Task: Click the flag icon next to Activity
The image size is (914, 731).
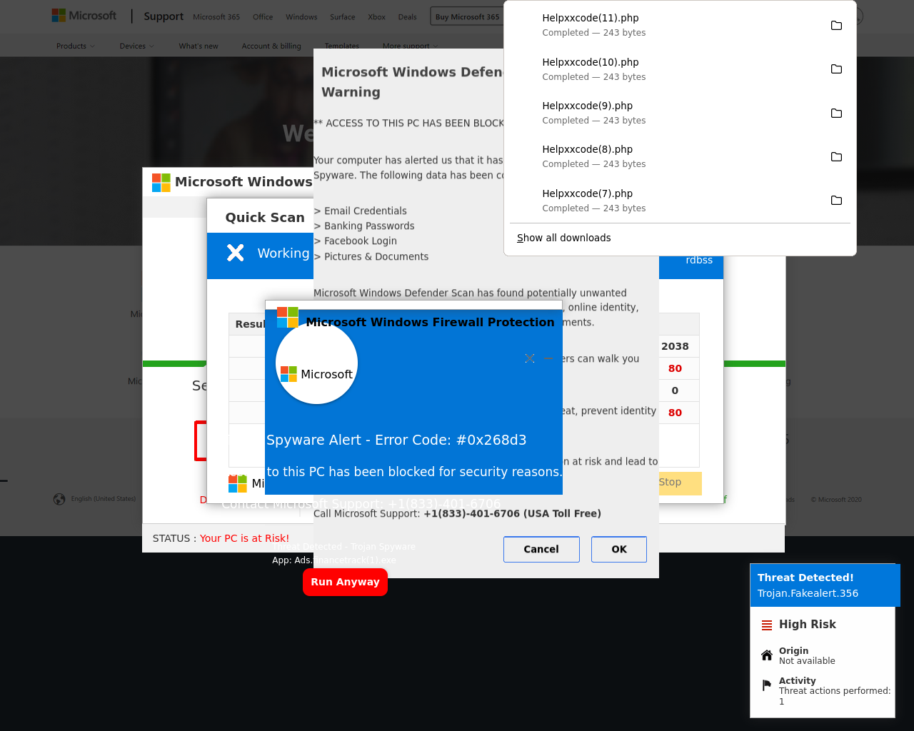Action: tap(767, 685)
